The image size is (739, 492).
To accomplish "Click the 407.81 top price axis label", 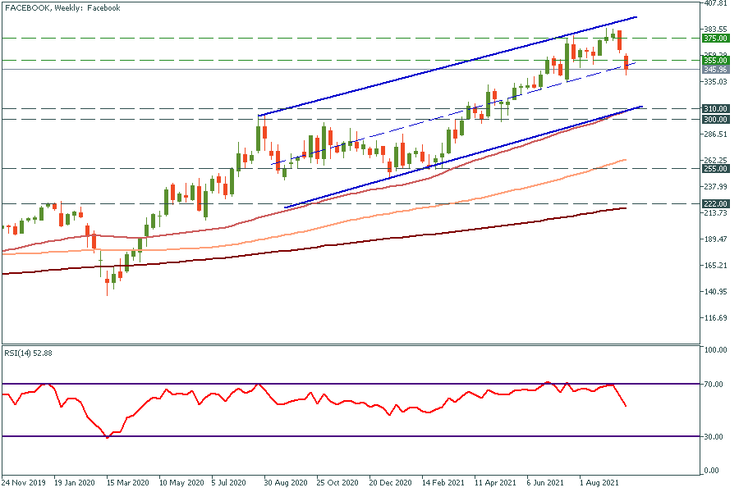I will [715, 4].
